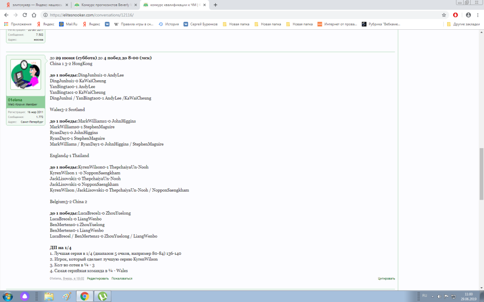484x302 pixels.
Task: Open the first 'Новая папка' bookmark folder
Action: (236, 24)
